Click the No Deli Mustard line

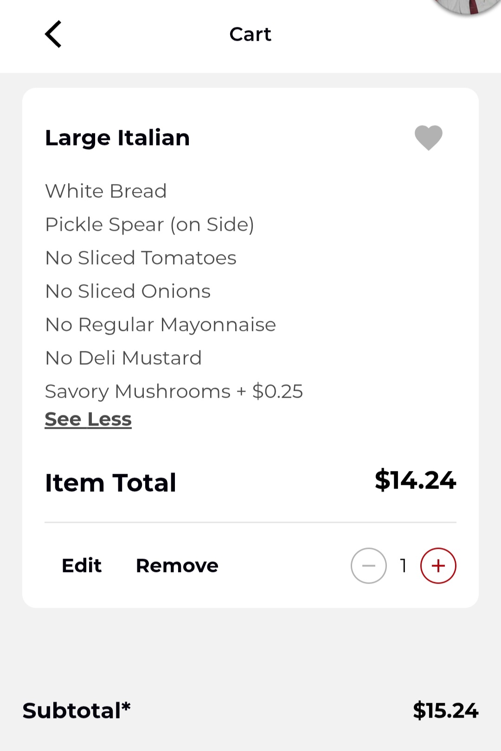coord(123,358)
